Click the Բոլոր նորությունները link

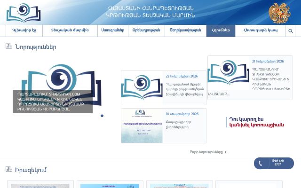click(x=208, y=152)
